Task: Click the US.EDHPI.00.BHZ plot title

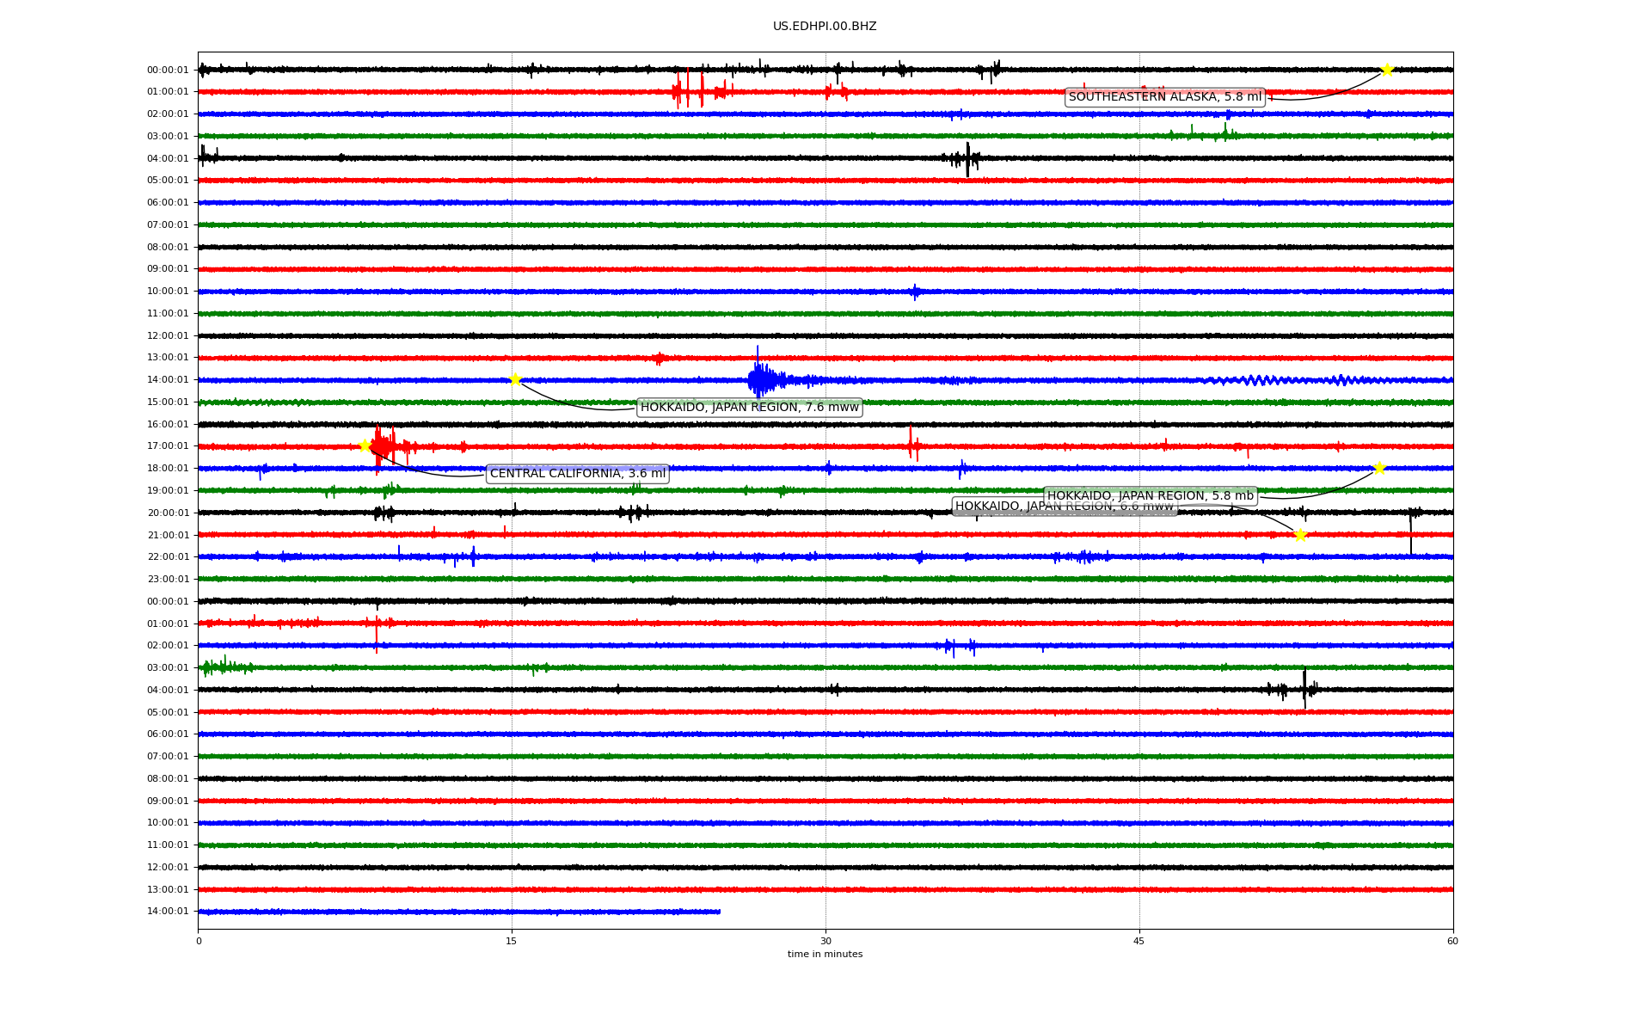Action: tap(825, 27)
